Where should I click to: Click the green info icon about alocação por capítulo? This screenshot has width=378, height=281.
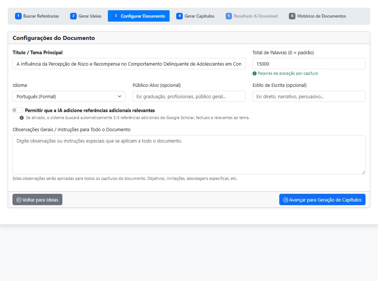tap(254, 73)
